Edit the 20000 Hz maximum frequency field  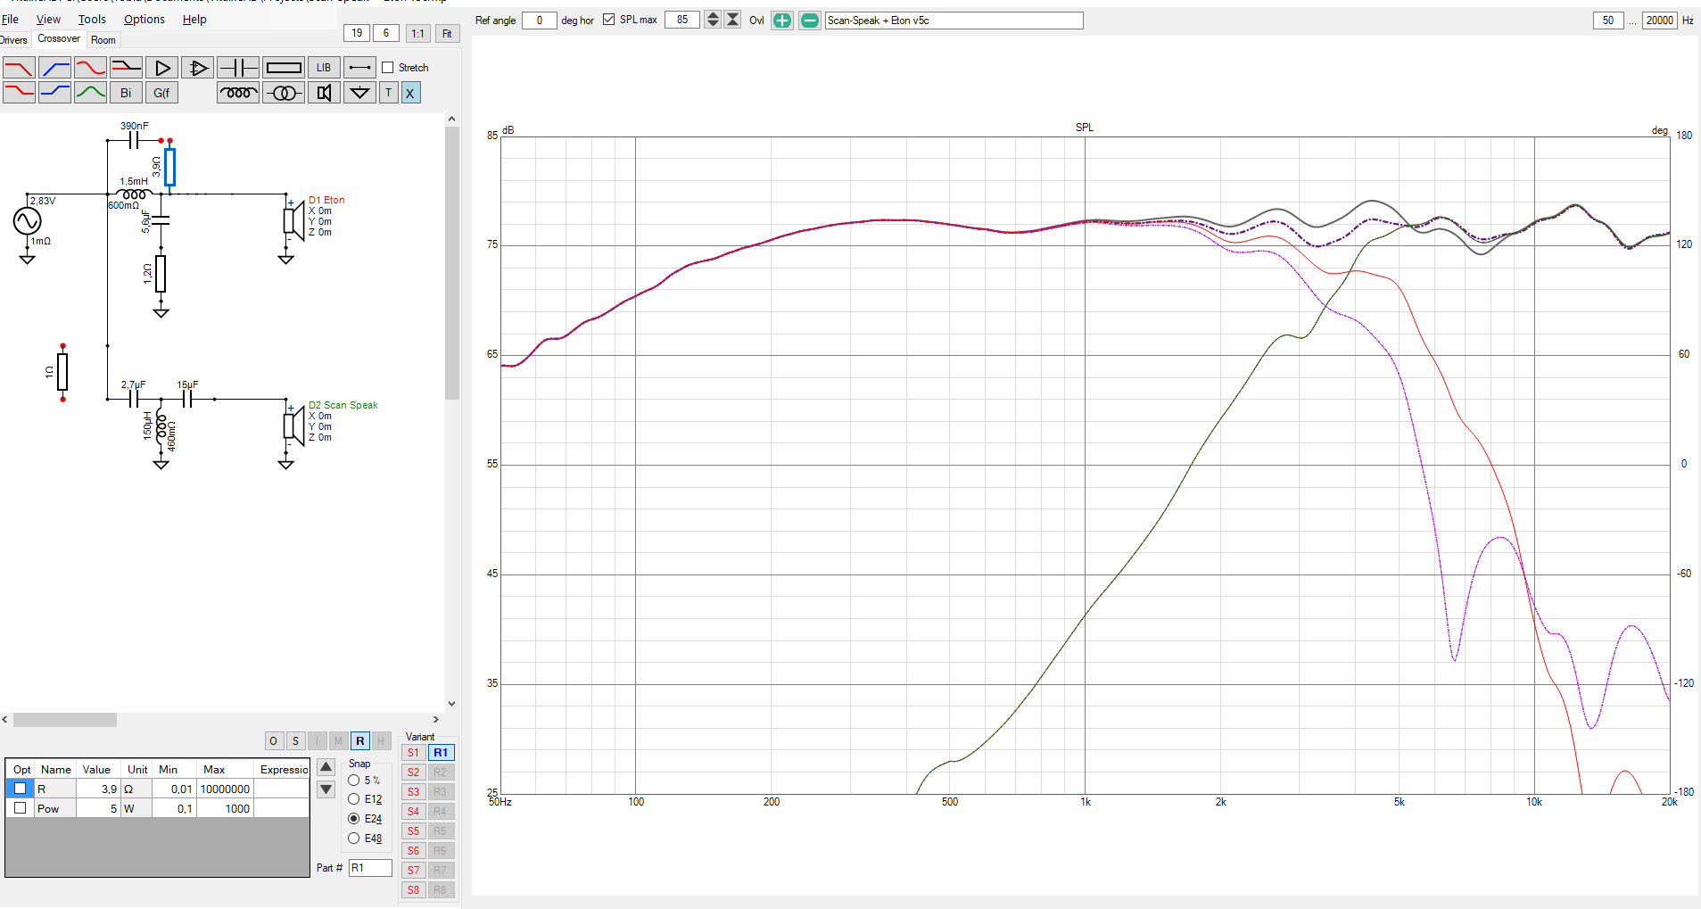(x=1659, y=20)
